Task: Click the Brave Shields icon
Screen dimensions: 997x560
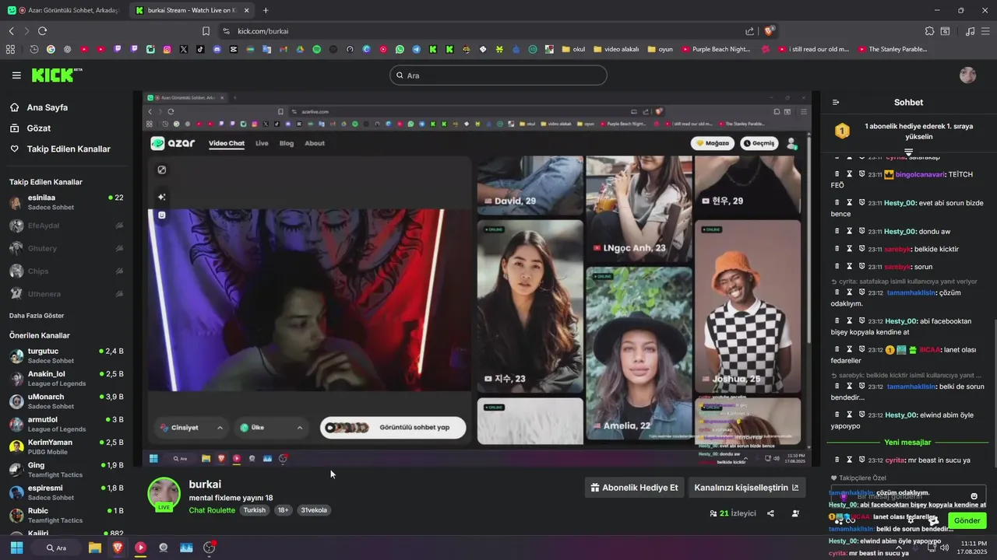Action: (770, 31)
